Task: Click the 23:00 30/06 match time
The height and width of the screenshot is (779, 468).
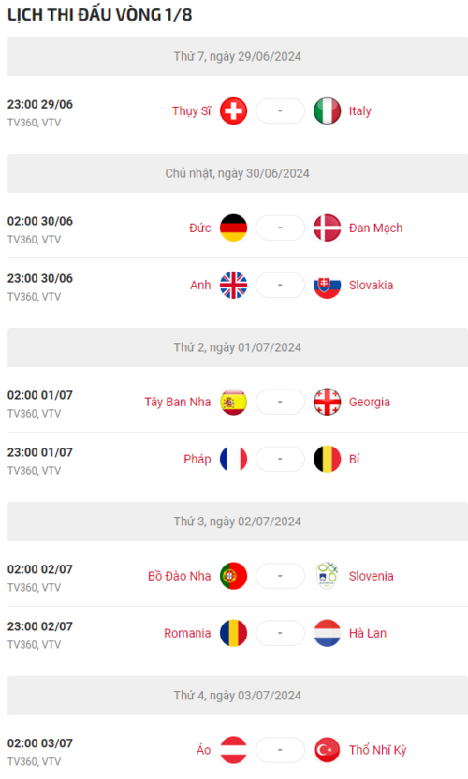Action: tap(39, 278)
